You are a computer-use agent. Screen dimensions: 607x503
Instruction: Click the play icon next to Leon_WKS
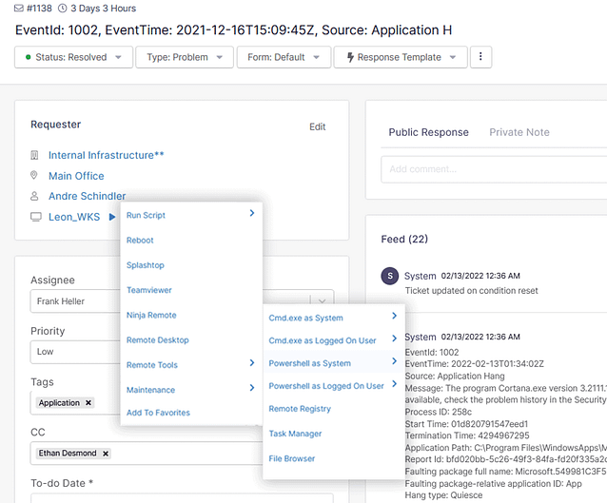coord(112,218)
